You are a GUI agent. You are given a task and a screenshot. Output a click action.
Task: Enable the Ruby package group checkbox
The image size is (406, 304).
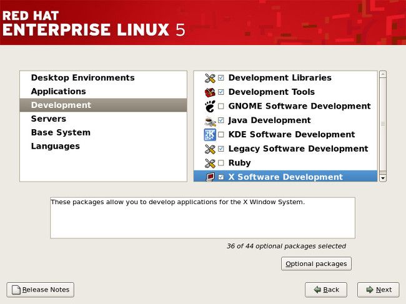pos(221,163)
